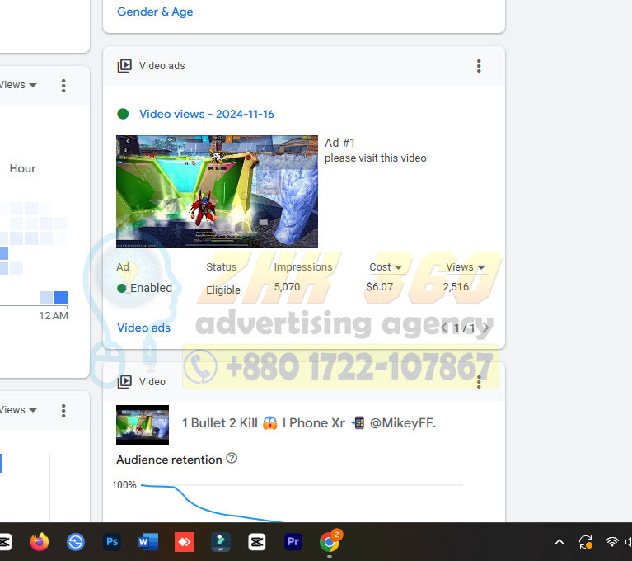Screen dimensions: 632x561
Task: Open Video card three-dot menu
Action: [479, 382]
